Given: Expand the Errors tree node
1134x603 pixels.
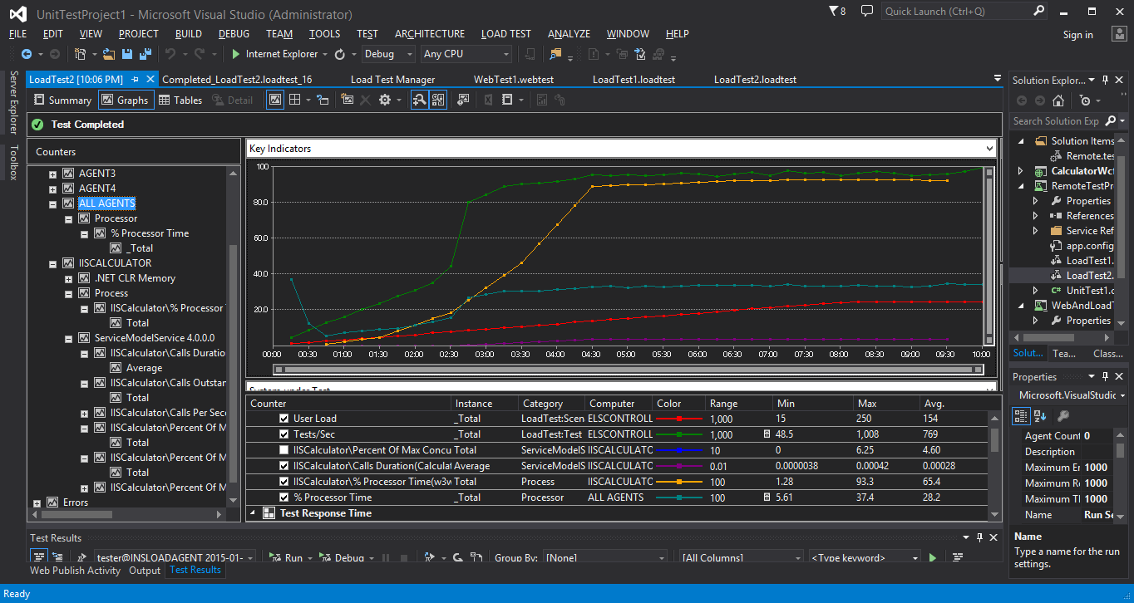Looking at the screenshot, I should [37, 502].
